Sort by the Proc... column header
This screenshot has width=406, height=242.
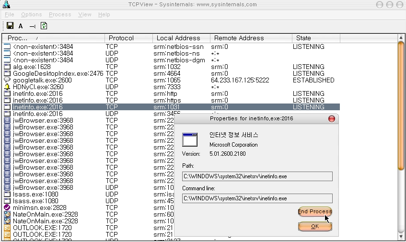[x=53, y=38]
